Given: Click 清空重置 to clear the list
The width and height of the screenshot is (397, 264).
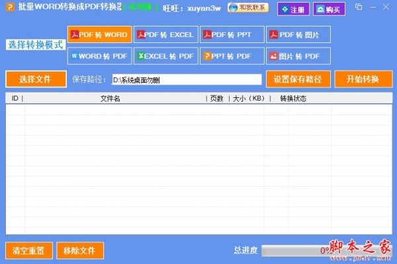Looking at the screenshot, I should point(29,251).
